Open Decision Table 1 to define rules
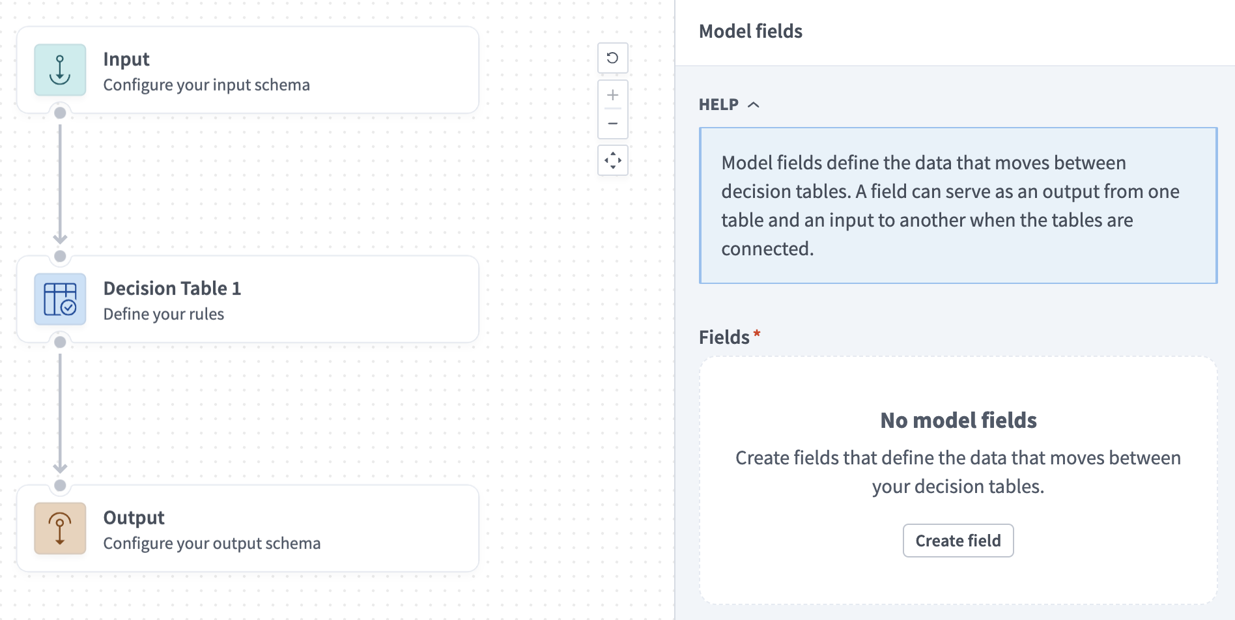This screenshot has width=1235, height=620. [248, 299]
